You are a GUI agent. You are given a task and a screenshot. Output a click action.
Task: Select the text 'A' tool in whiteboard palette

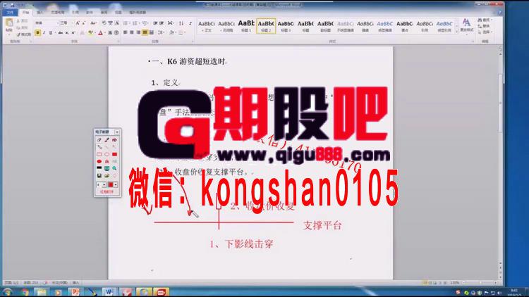click(107, 161)
